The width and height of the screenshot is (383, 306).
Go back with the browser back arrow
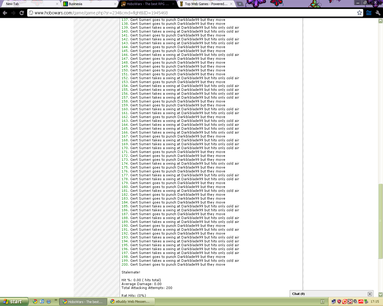[x=5, y=13]
